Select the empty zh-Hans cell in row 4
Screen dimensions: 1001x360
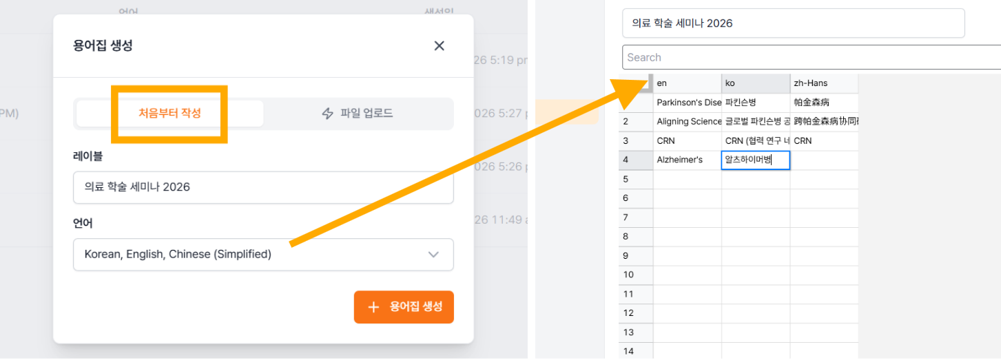[x=824, y=160]
